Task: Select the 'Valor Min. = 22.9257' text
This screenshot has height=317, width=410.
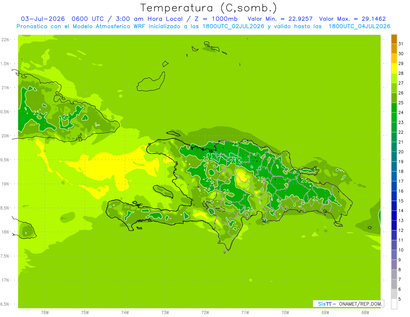Action: click(x=280, y=19)
